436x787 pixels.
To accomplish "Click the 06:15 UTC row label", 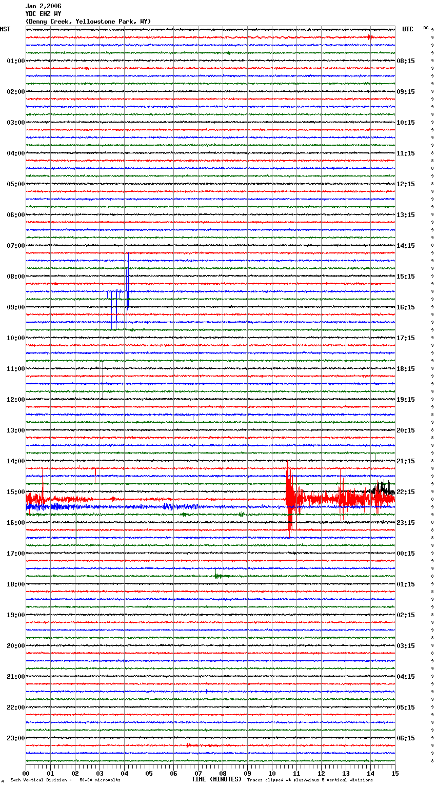I will click(x=406, y=738).
